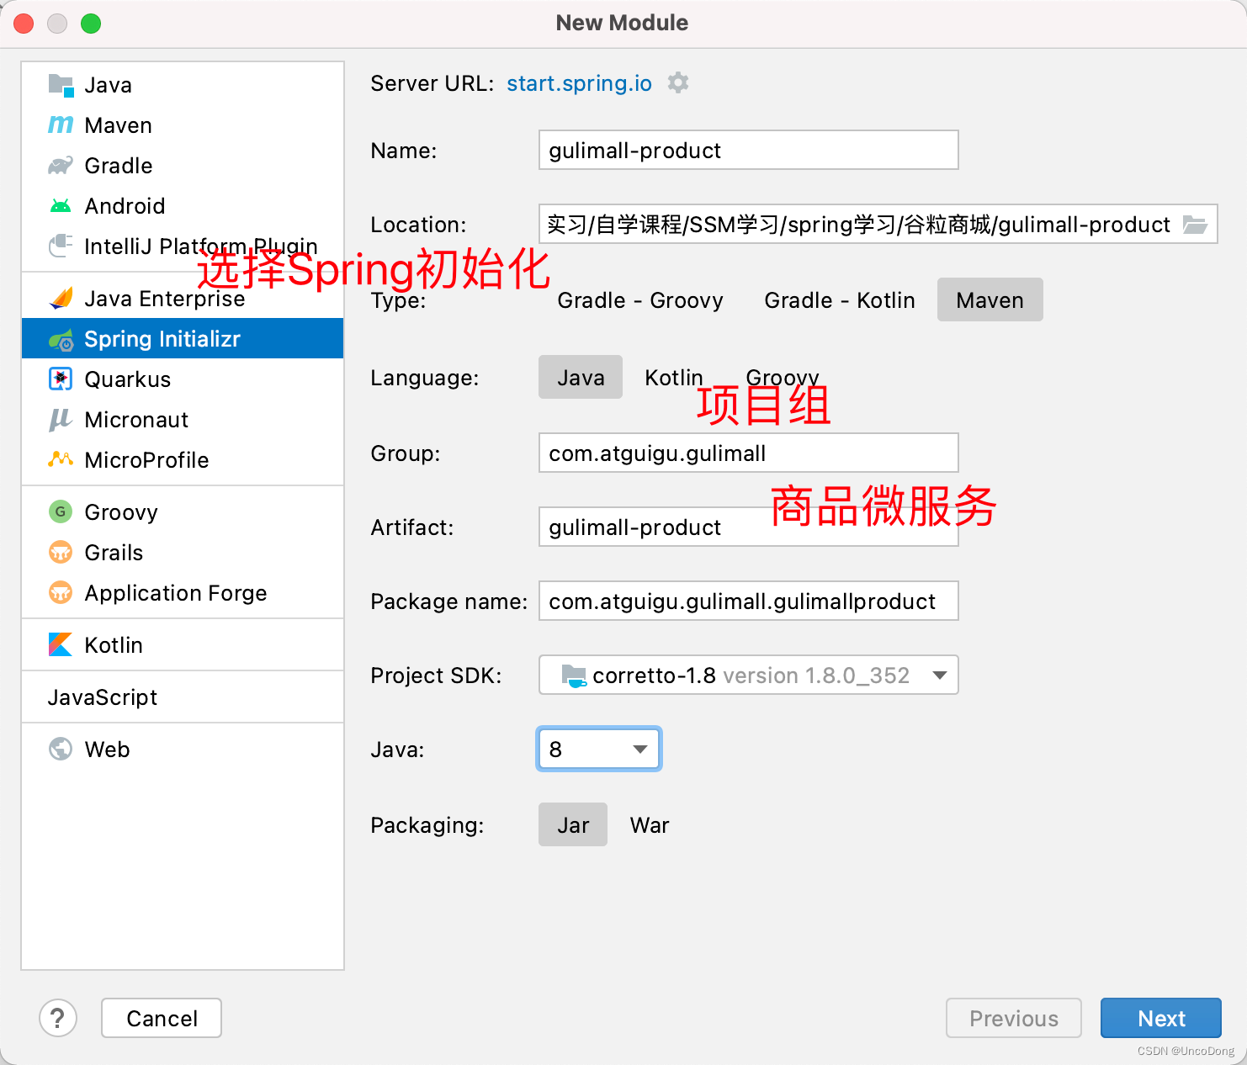This screenshot has width=1247, height=1065.
Task: Click the Cancel button
Action: [162, 1018]
